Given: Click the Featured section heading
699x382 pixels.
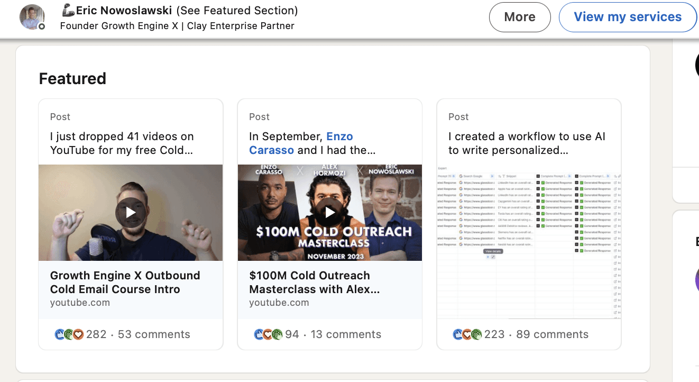Looking at the screenshot, I should pos(72,79).
